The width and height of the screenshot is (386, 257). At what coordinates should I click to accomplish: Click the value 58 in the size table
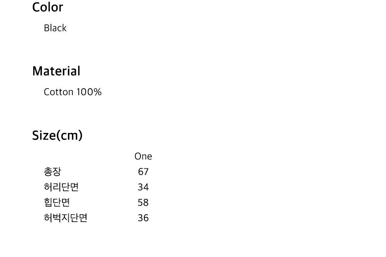pyautogui.click(x=143, y=203)
